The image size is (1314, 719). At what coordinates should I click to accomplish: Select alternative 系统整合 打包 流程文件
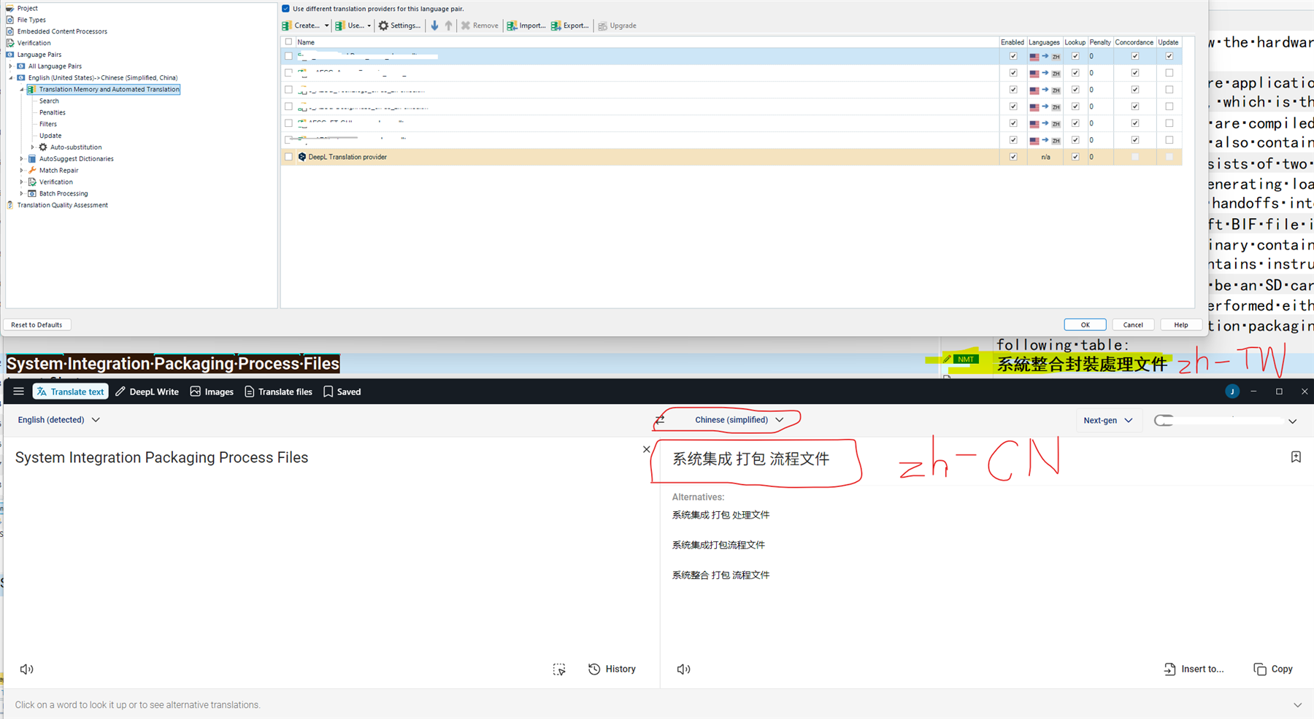click(x=721, y=575)
